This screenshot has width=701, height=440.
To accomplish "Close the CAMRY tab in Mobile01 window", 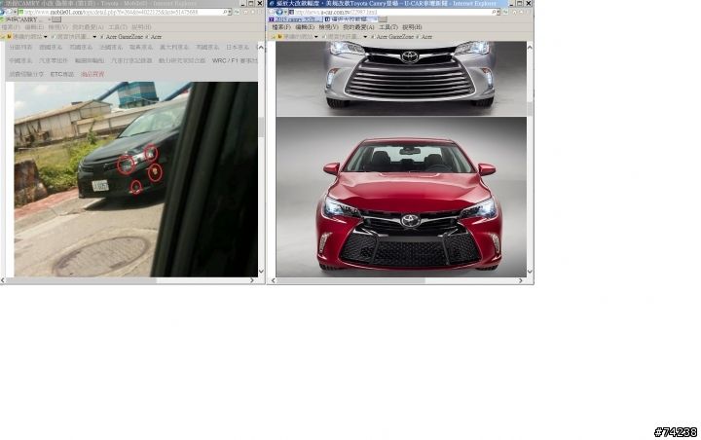I will 49,19.
